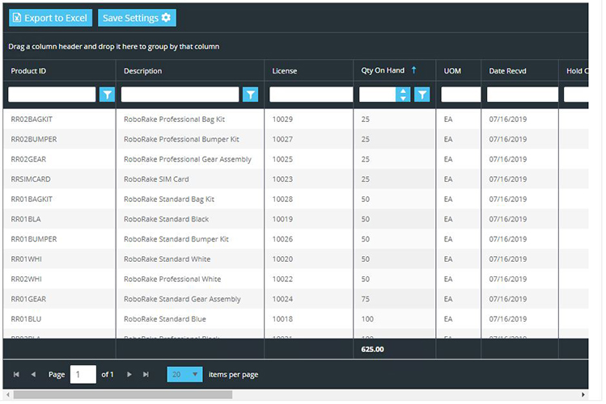Viewport: 606px width, 404px height.
Task: Click license number 10019
Action: coord(282,219)
